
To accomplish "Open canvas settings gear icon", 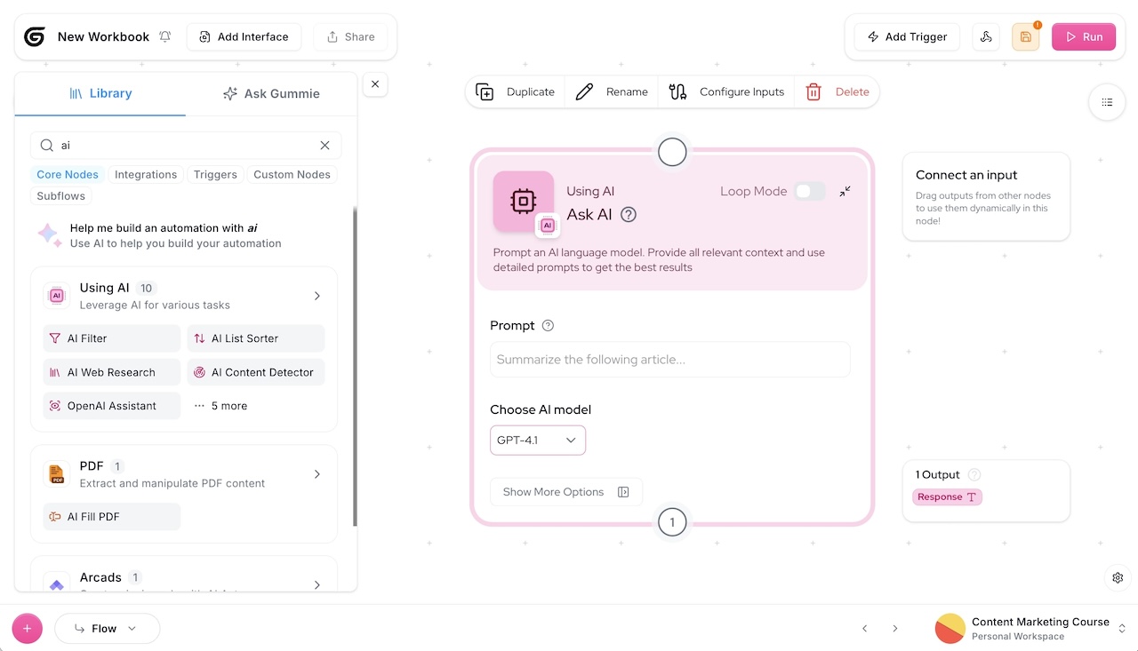I will pos(1118,577).
